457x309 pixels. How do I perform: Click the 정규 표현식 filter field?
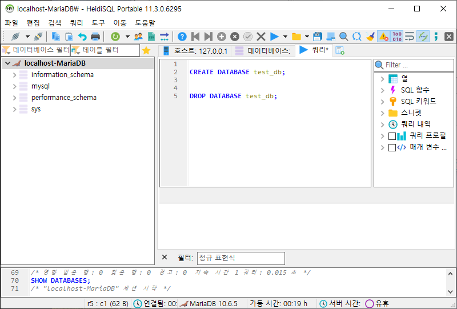[x=240, y=258]
